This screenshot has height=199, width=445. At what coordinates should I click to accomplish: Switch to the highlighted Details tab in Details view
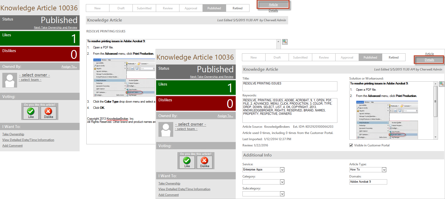point(429,60)
